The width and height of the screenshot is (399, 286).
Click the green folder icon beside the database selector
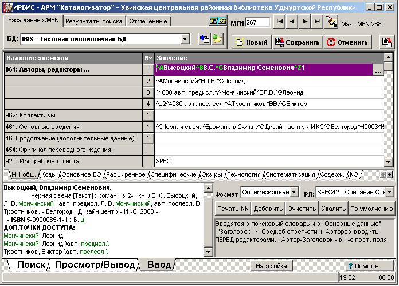point(217,39)
